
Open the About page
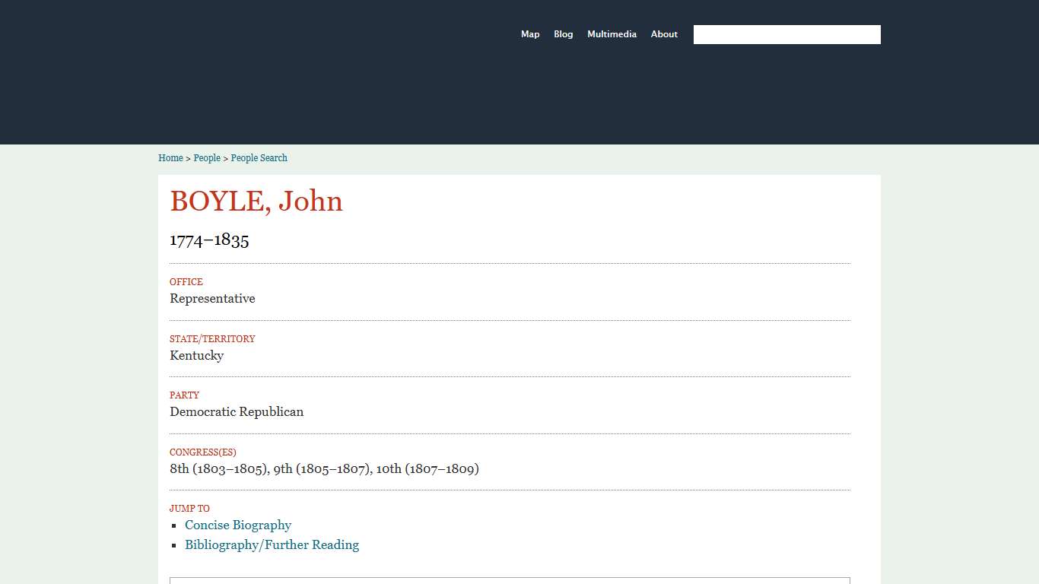click(664, 34)
